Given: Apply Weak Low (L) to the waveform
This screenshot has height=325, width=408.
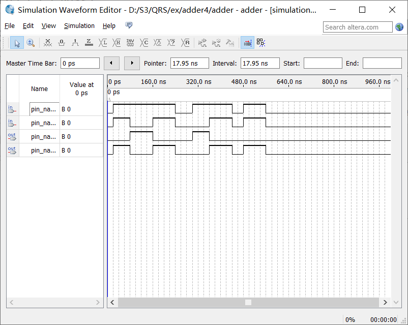Looking at the screenshot, I should (x=103, y=43).
